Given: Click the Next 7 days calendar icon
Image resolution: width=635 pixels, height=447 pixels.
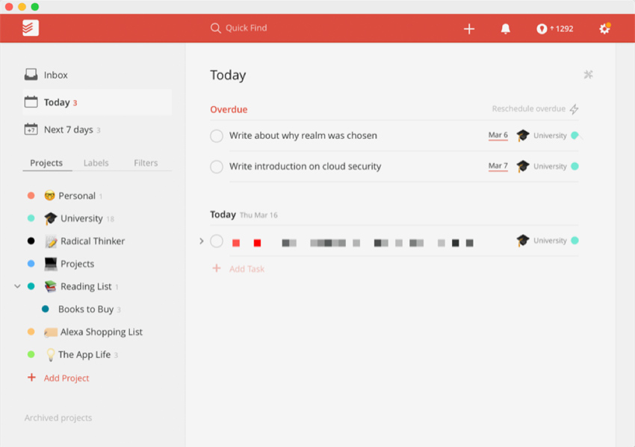Looking at the screenshot, I should [x=31, y=129].
